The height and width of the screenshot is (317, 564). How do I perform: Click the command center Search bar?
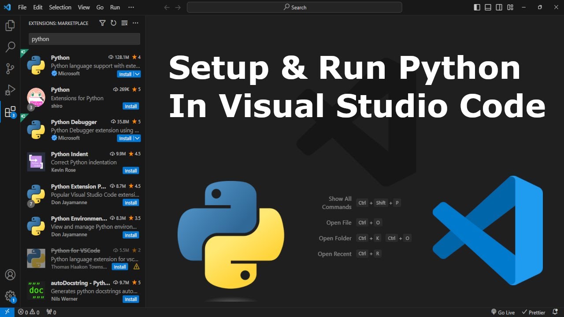tap(294, 7)
